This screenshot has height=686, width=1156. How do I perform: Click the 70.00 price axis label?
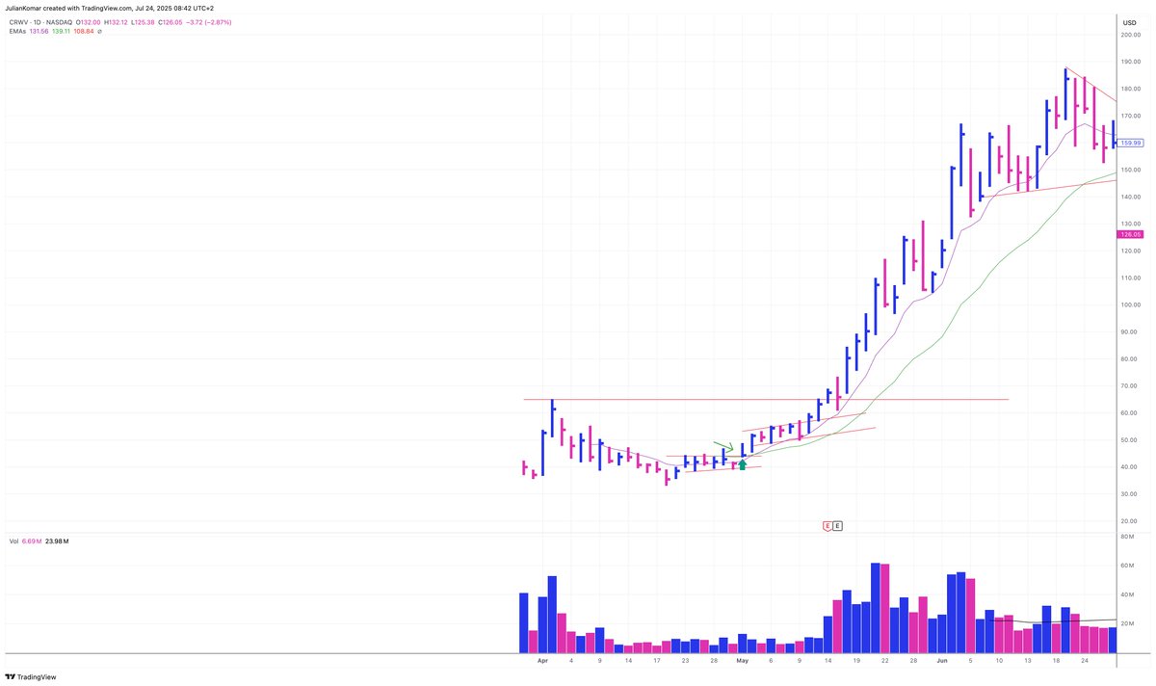point(1130,385)
